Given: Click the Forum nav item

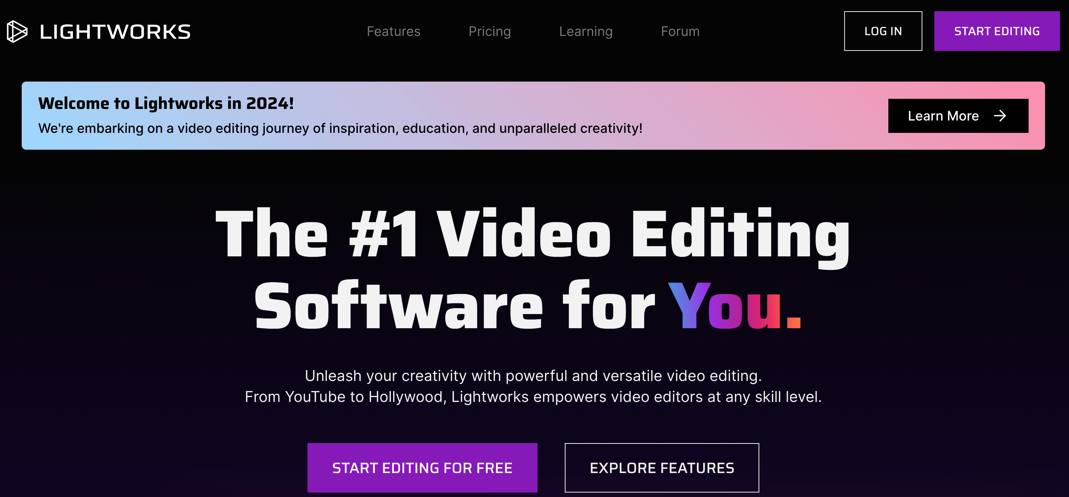Looking at the screenshot, I should (680, 31).
